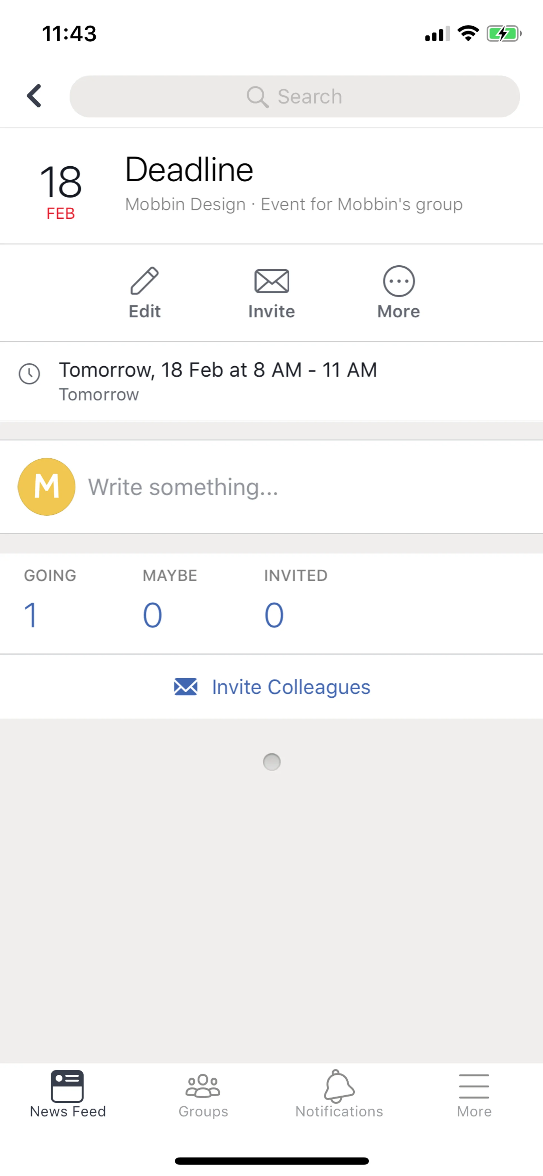Image resolution: width=543 pixels, height=1176 pixels.
Task: View the Invited attendee count
Action: click(x=274, y=614)
